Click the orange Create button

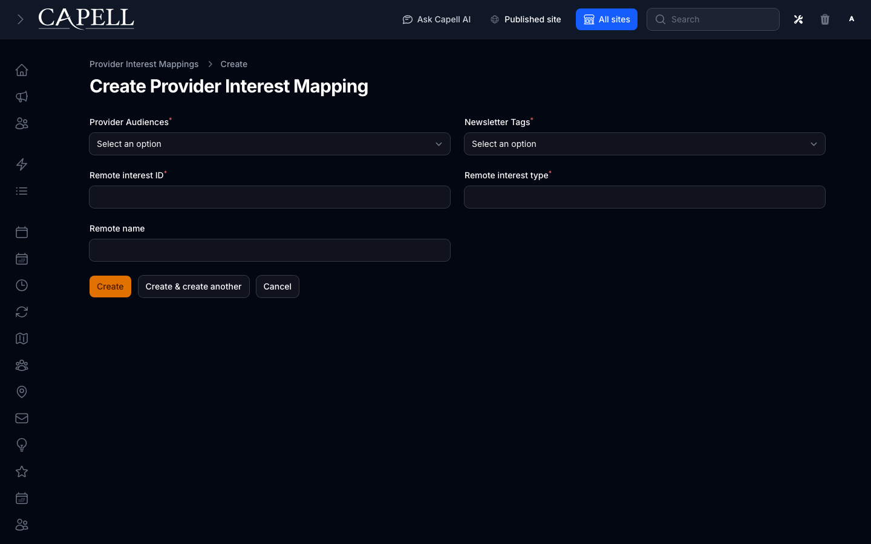(110, 287)
